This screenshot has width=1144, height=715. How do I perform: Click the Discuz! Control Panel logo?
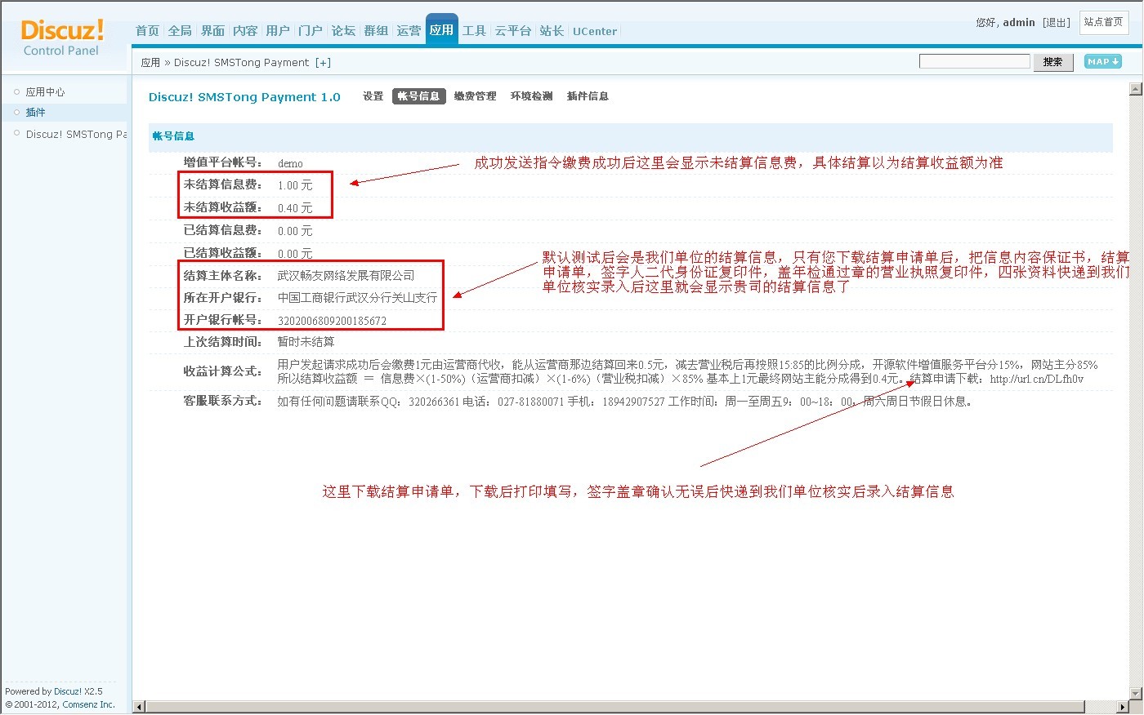click(x=62, y=38)
